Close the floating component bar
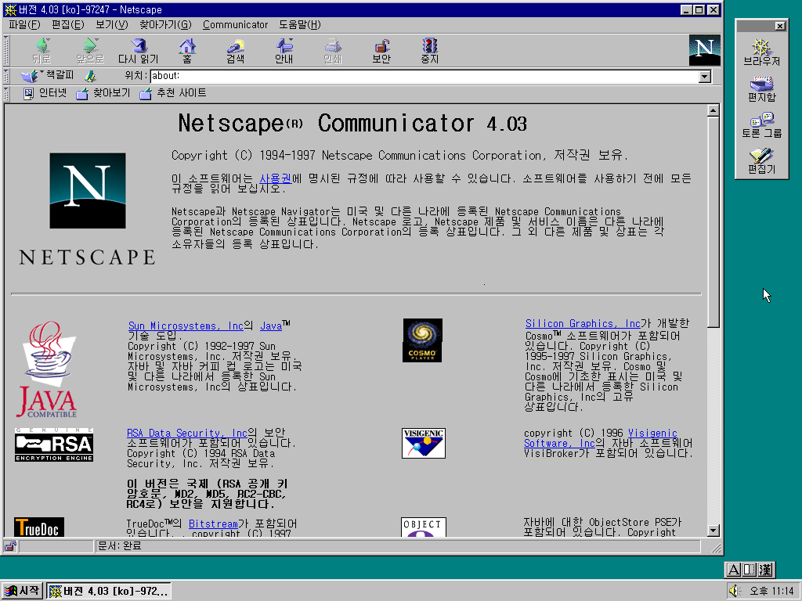Screen dimensions: 802x601 pos(779,26)
